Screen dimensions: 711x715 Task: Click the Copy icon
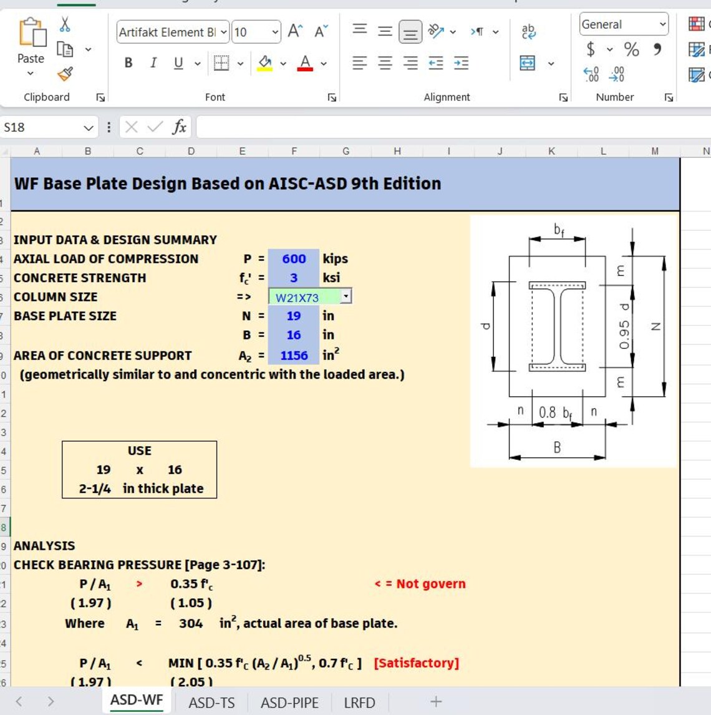(x=65, y=49)
